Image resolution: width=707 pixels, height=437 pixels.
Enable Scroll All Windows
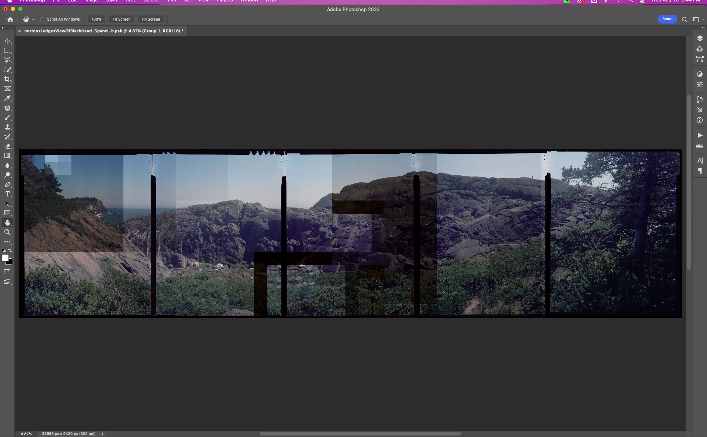pyautogui.click(x=42, y=19)
